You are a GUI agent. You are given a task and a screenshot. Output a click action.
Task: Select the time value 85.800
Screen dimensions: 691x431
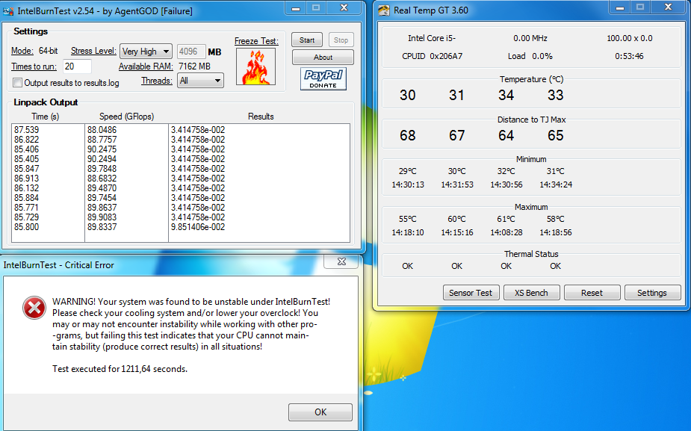pyautogui.click(x=26, y=227)
